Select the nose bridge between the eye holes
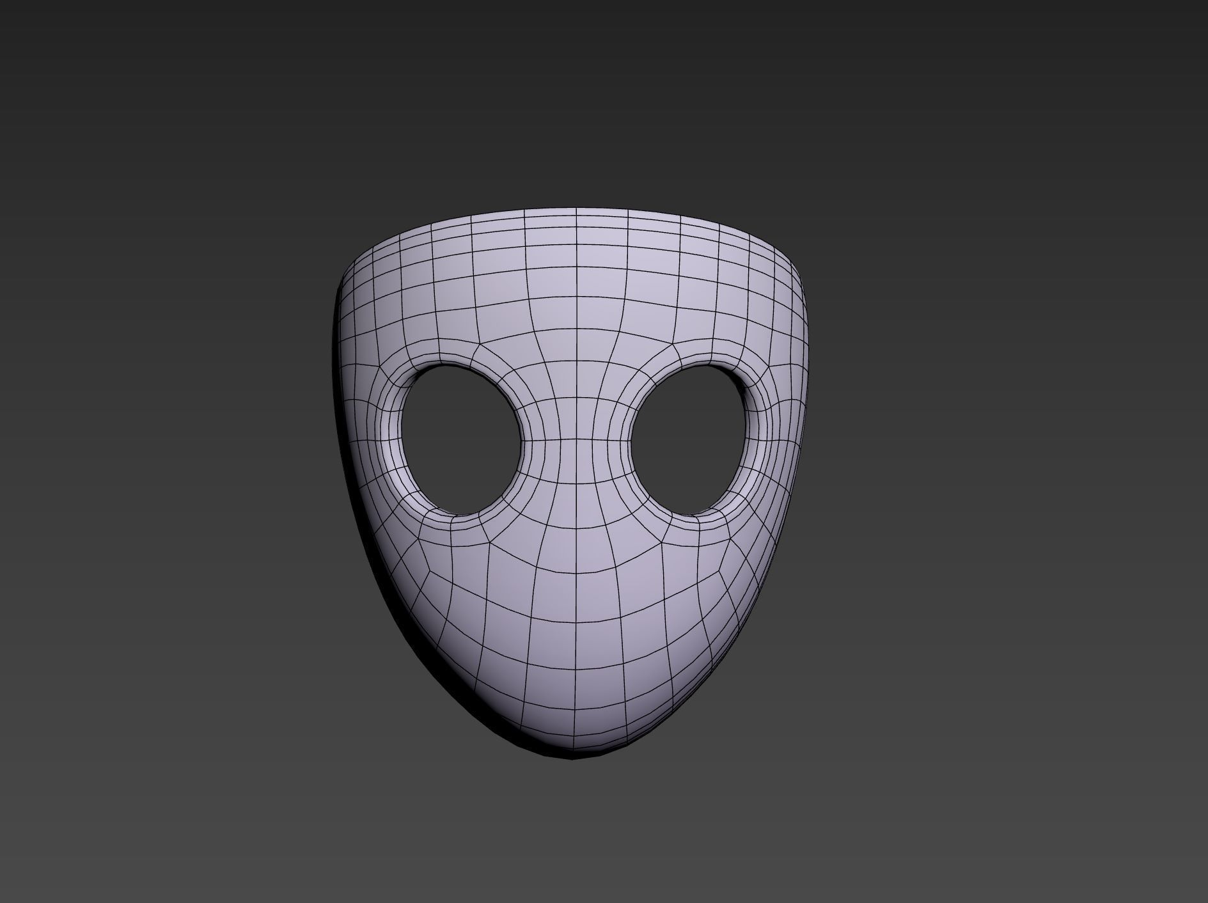This screenshot has height=903, width=1208. click(577, 441)
